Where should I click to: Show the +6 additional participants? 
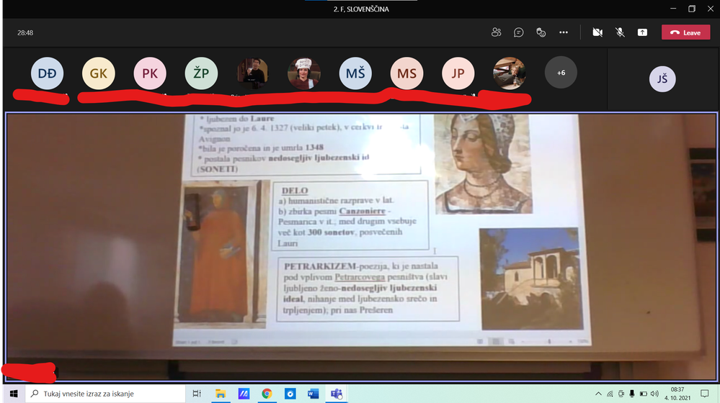[x=561, y=73]
